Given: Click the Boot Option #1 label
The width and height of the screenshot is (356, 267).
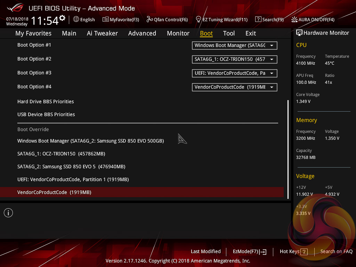Looking at the screenshot, I should point(34,45).
